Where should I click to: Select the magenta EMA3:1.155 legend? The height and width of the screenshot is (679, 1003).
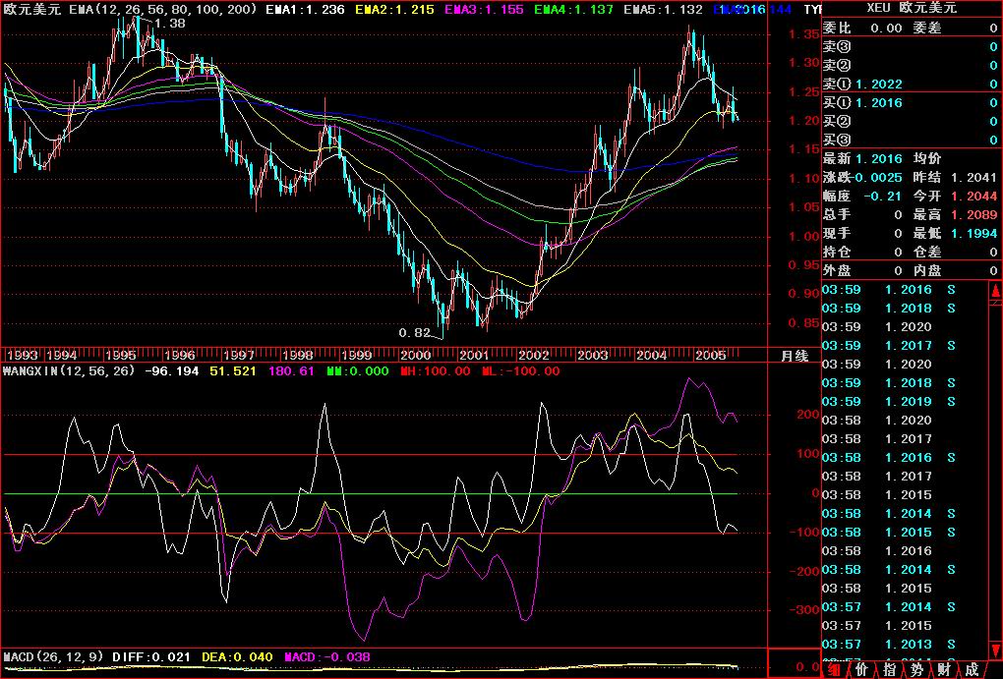pyautogui.click(x=484, y=9)
